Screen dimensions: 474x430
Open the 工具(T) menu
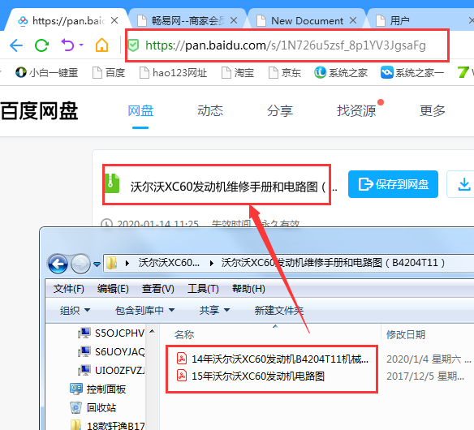coord(203,289)
